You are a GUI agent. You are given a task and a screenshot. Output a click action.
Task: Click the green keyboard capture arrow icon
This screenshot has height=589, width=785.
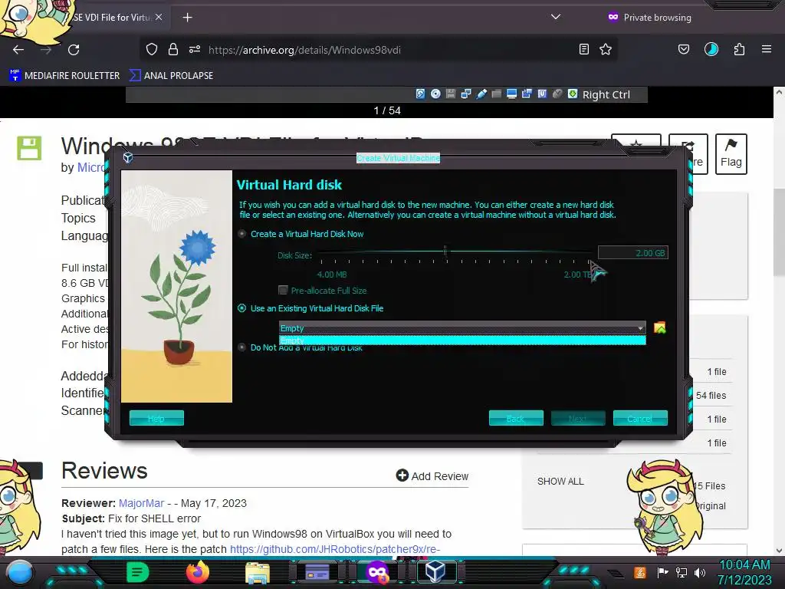point(573,94)
